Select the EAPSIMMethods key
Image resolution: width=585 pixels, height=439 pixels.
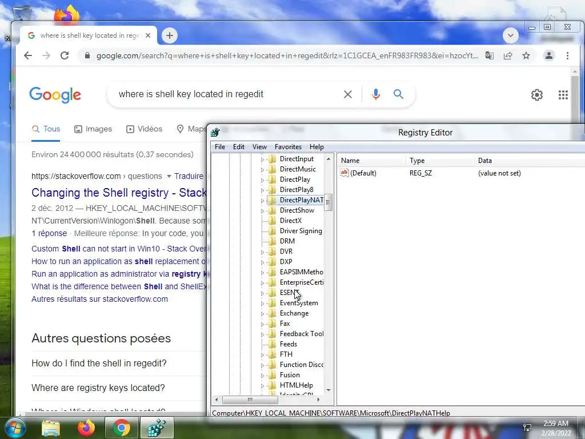pyautogui.click(x=302, y=272)
